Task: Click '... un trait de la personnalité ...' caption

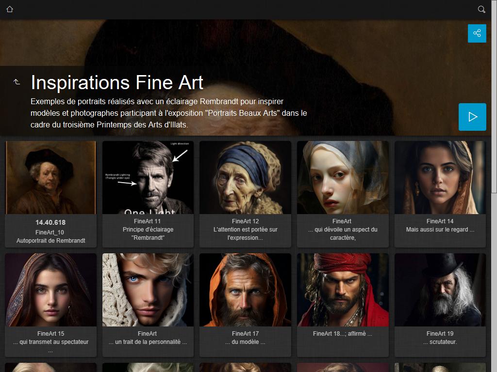Action: tap(148, 341)
